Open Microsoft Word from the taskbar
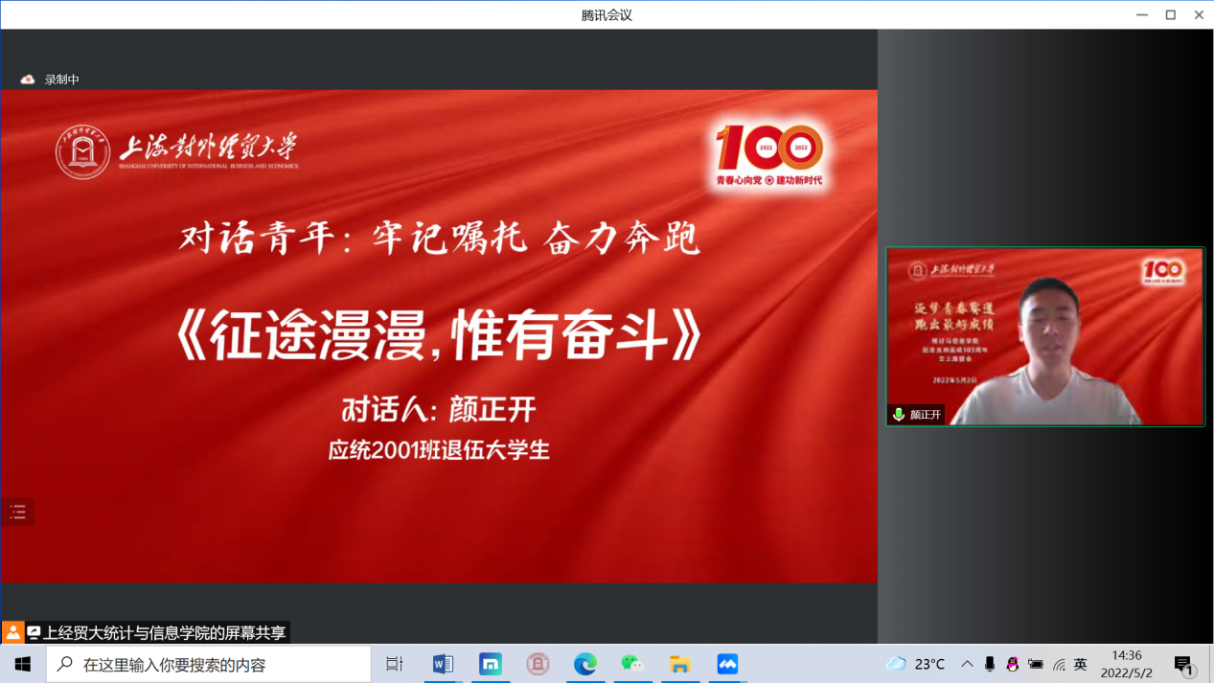The height and width of the screenshot is (683, 1214). pos(443,664)
